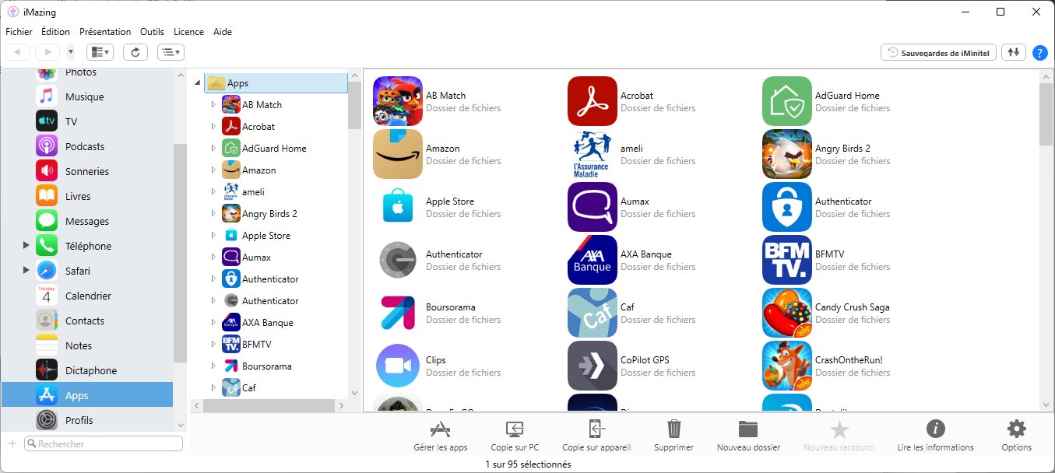Select the Candy Crush Saga thumbnail

tap(786, 313)
